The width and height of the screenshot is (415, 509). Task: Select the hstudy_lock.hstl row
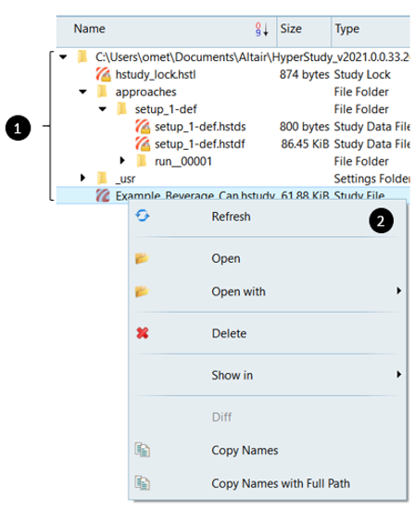(233, 74)
